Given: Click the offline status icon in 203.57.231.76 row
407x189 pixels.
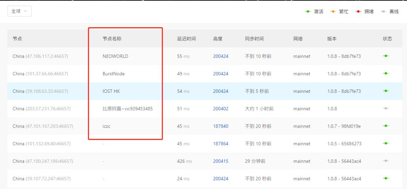Looking at the screenshot, I should (x=386, y=108).
